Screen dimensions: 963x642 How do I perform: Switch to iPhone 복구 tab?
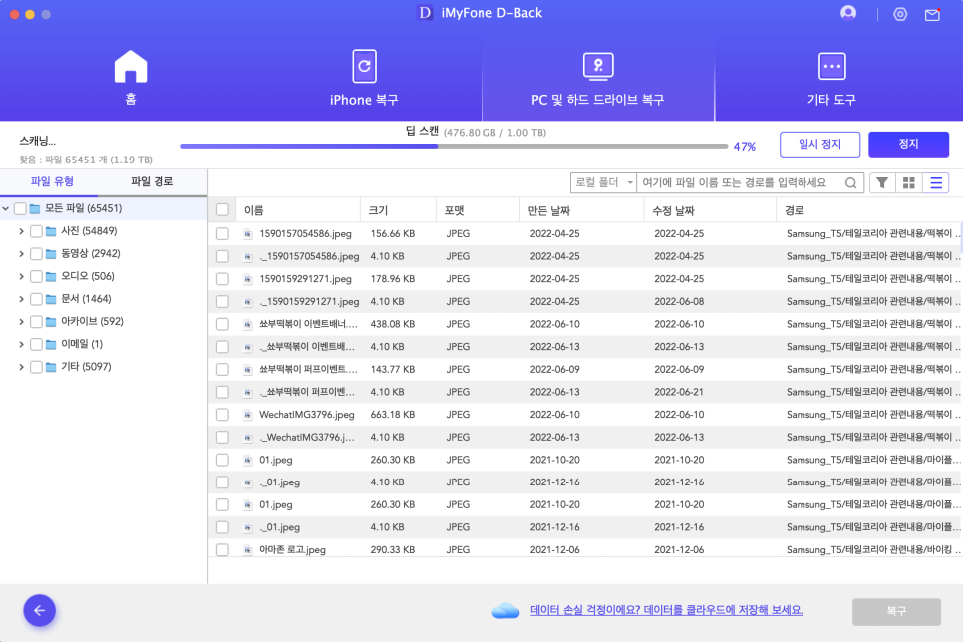click(x=364, y=78)
